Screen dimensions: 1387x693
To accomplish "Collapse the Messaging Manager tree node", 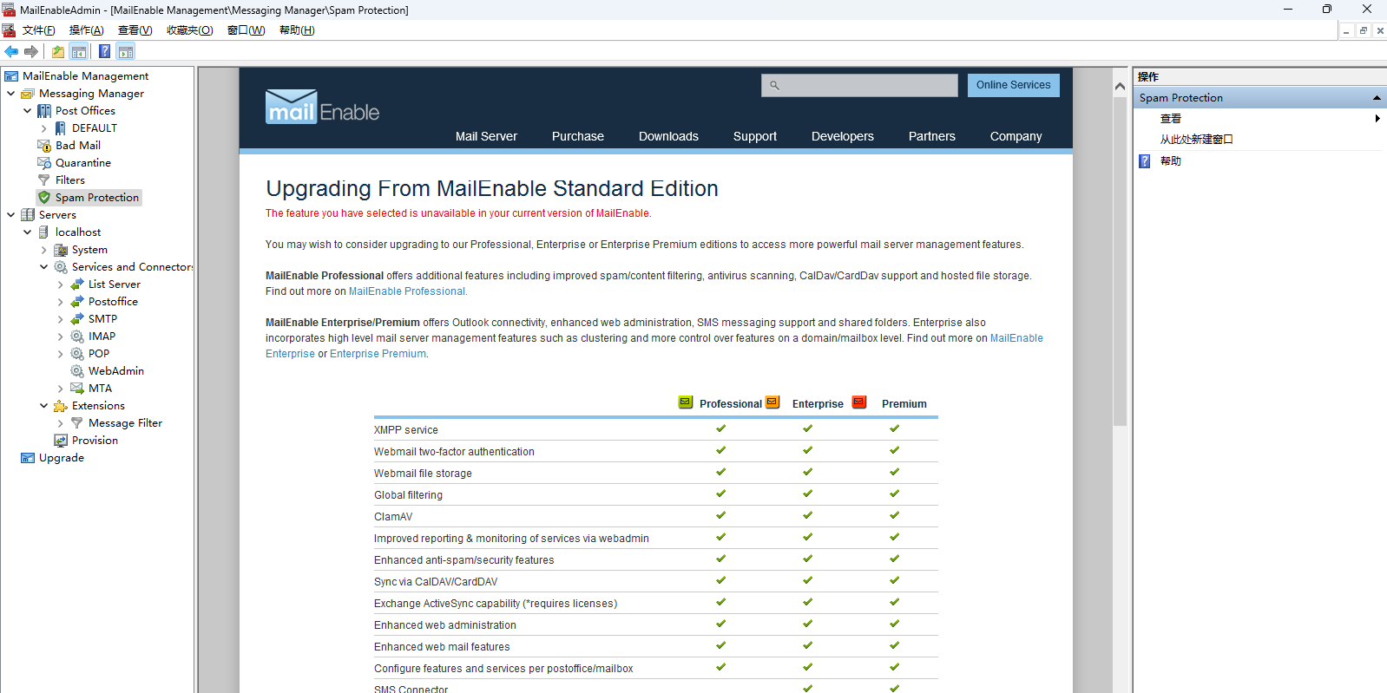I will pyautogui.click(x=10, y=94).
